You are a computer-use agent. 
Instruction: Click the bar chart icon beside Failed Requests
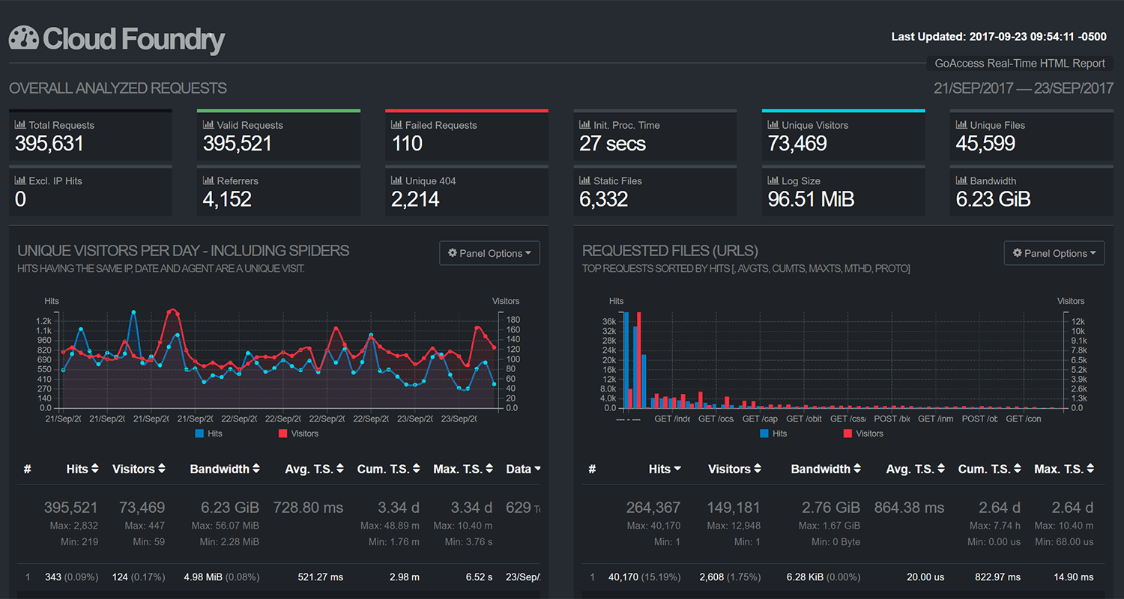pyautogui.click(x=396, y=125)
